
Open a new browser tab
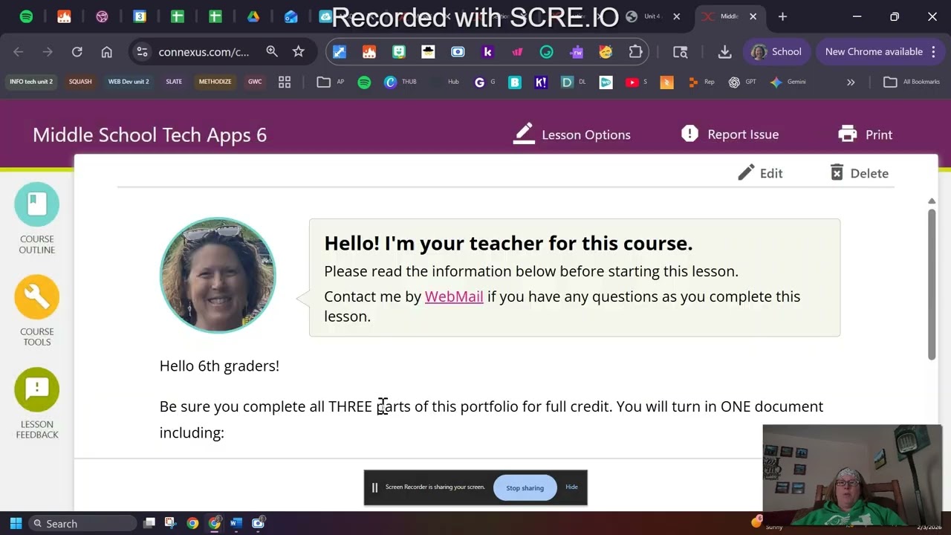782,16
